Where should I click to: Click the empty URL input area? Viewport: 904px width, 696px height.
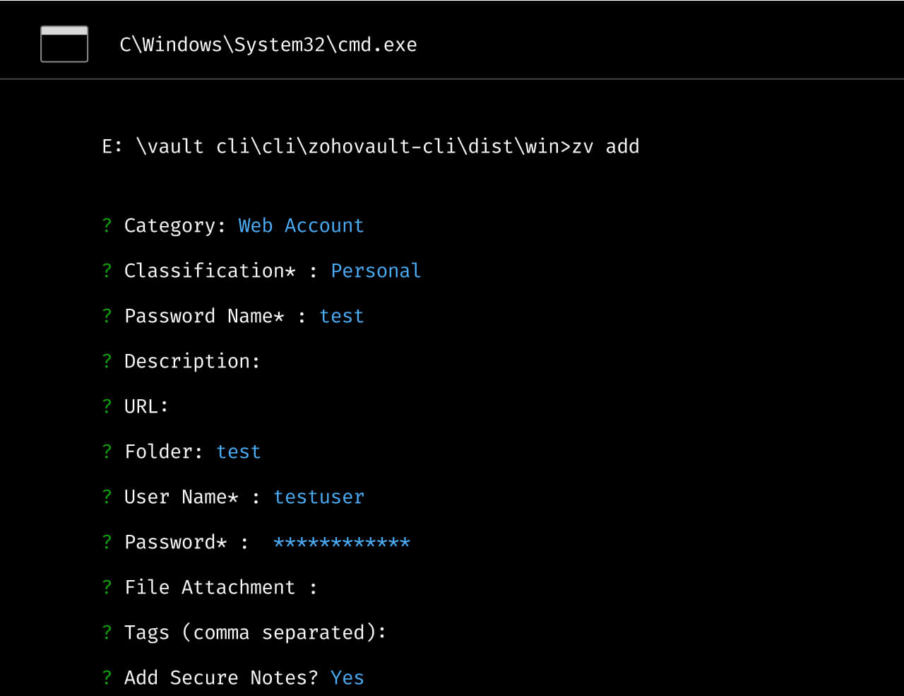click(x=191, y=406)
